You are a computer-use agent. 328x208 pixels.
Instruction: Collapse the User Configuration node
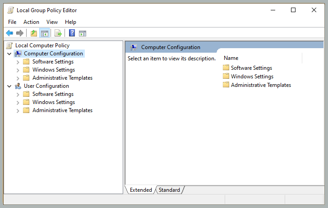[9, 86]
